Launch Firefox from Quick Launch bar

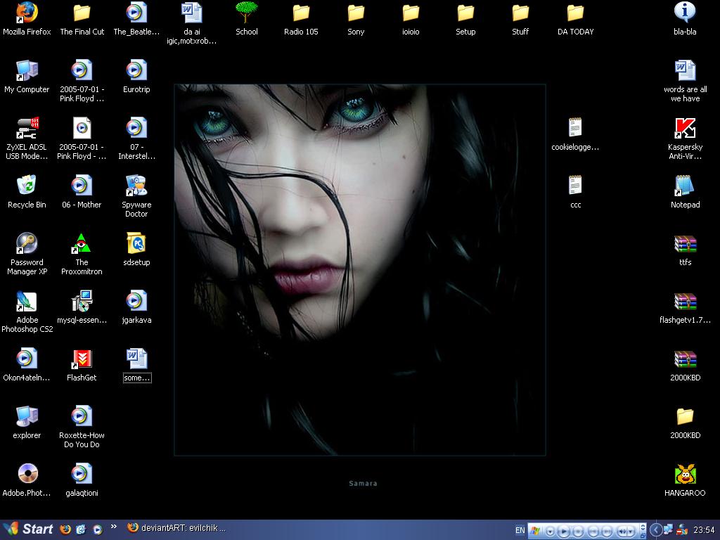point(65,529)
